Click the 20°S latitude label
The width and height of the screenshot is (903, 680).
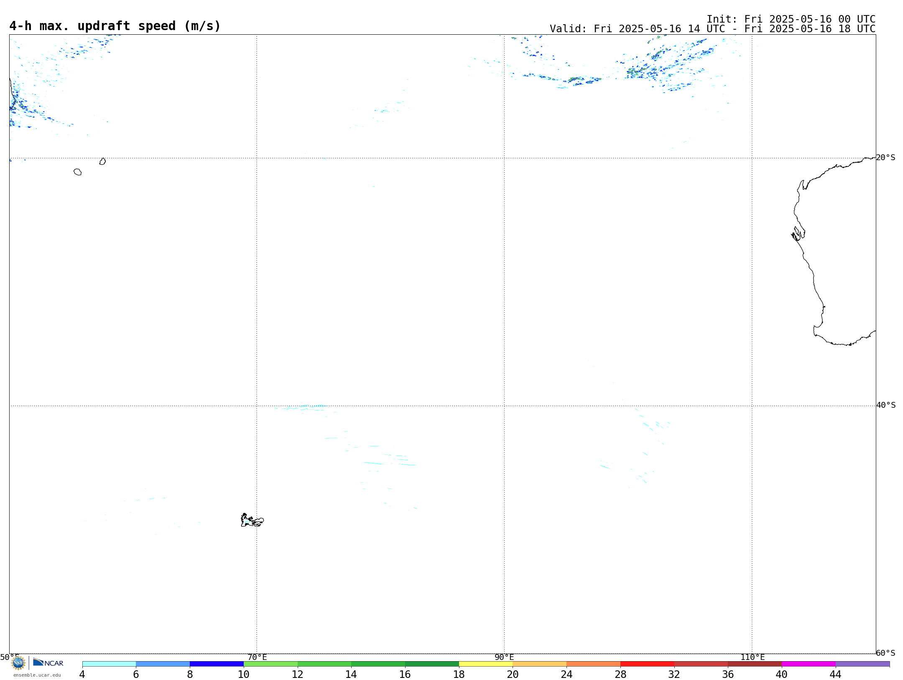(886, 158)
